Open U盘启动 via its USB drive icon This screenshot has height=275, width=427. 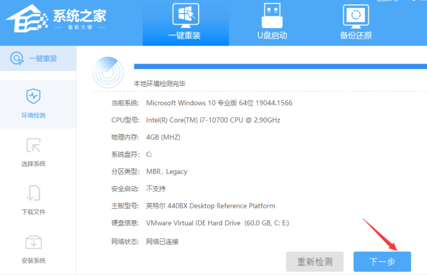pos(272,16)
